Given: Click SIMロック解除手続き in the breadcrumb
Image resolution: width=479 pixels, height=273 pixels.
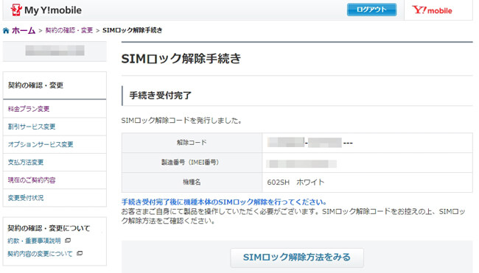Looking at the screenshot, I should 132,30.
